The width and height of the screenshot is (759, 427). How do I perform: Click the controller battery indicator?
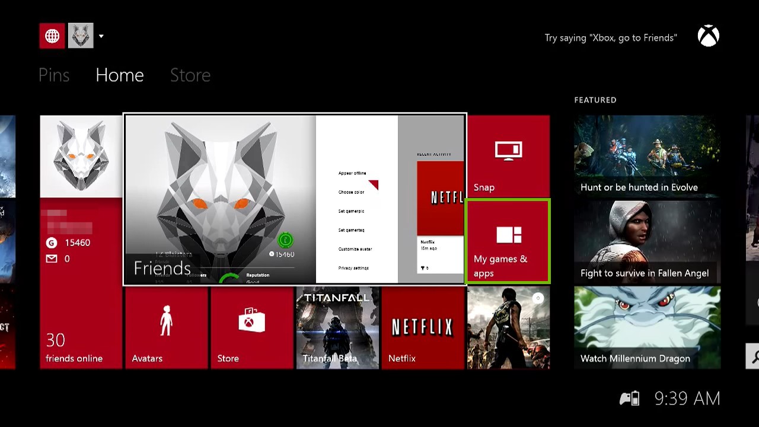[x=630, y=398]
